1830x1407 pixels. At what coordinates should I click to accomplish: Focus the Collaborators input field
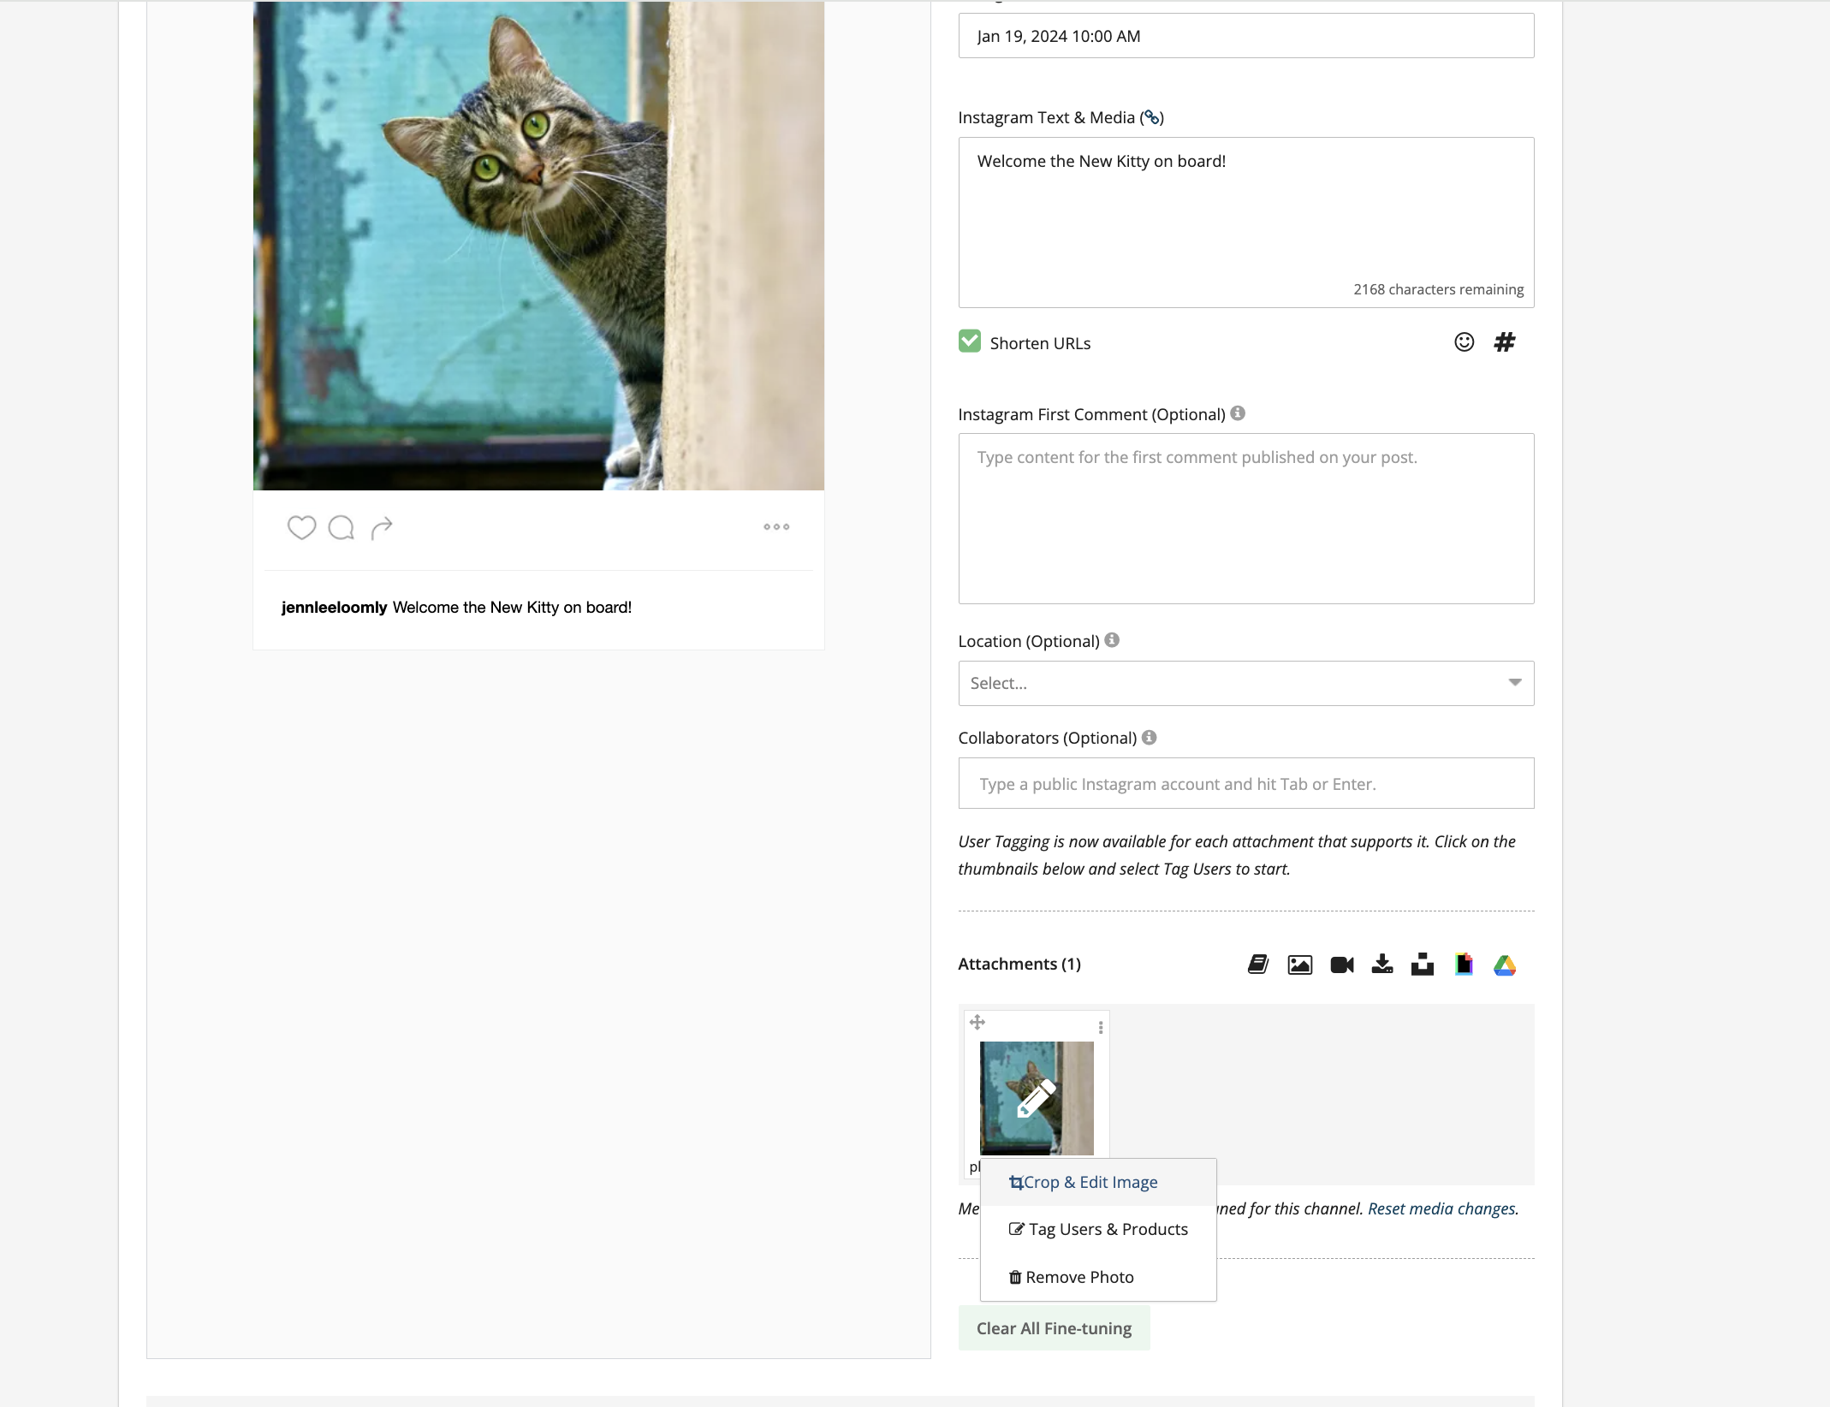1245,783
